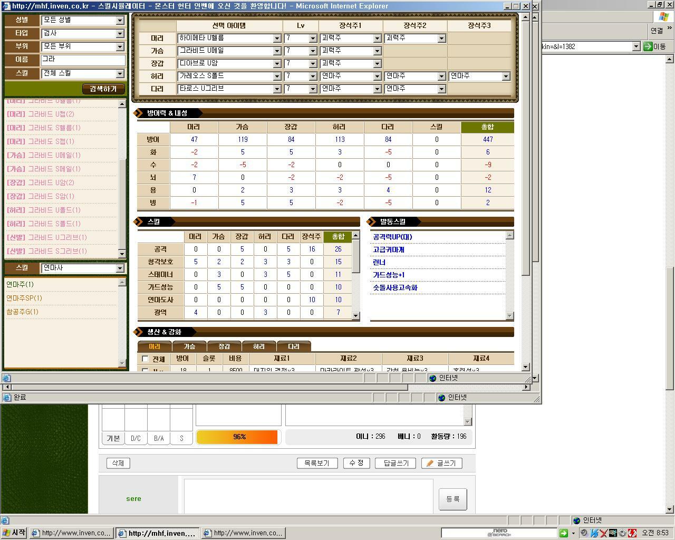The width and height of the screenshot is (675, 540).
Task: Check the 전체 select-all checkbox
Action: coord(145,359)
